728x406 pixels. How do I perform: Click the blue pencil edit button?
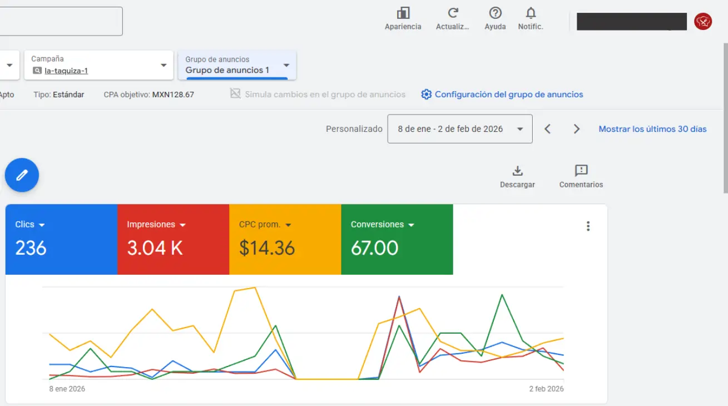pos(22,175)
